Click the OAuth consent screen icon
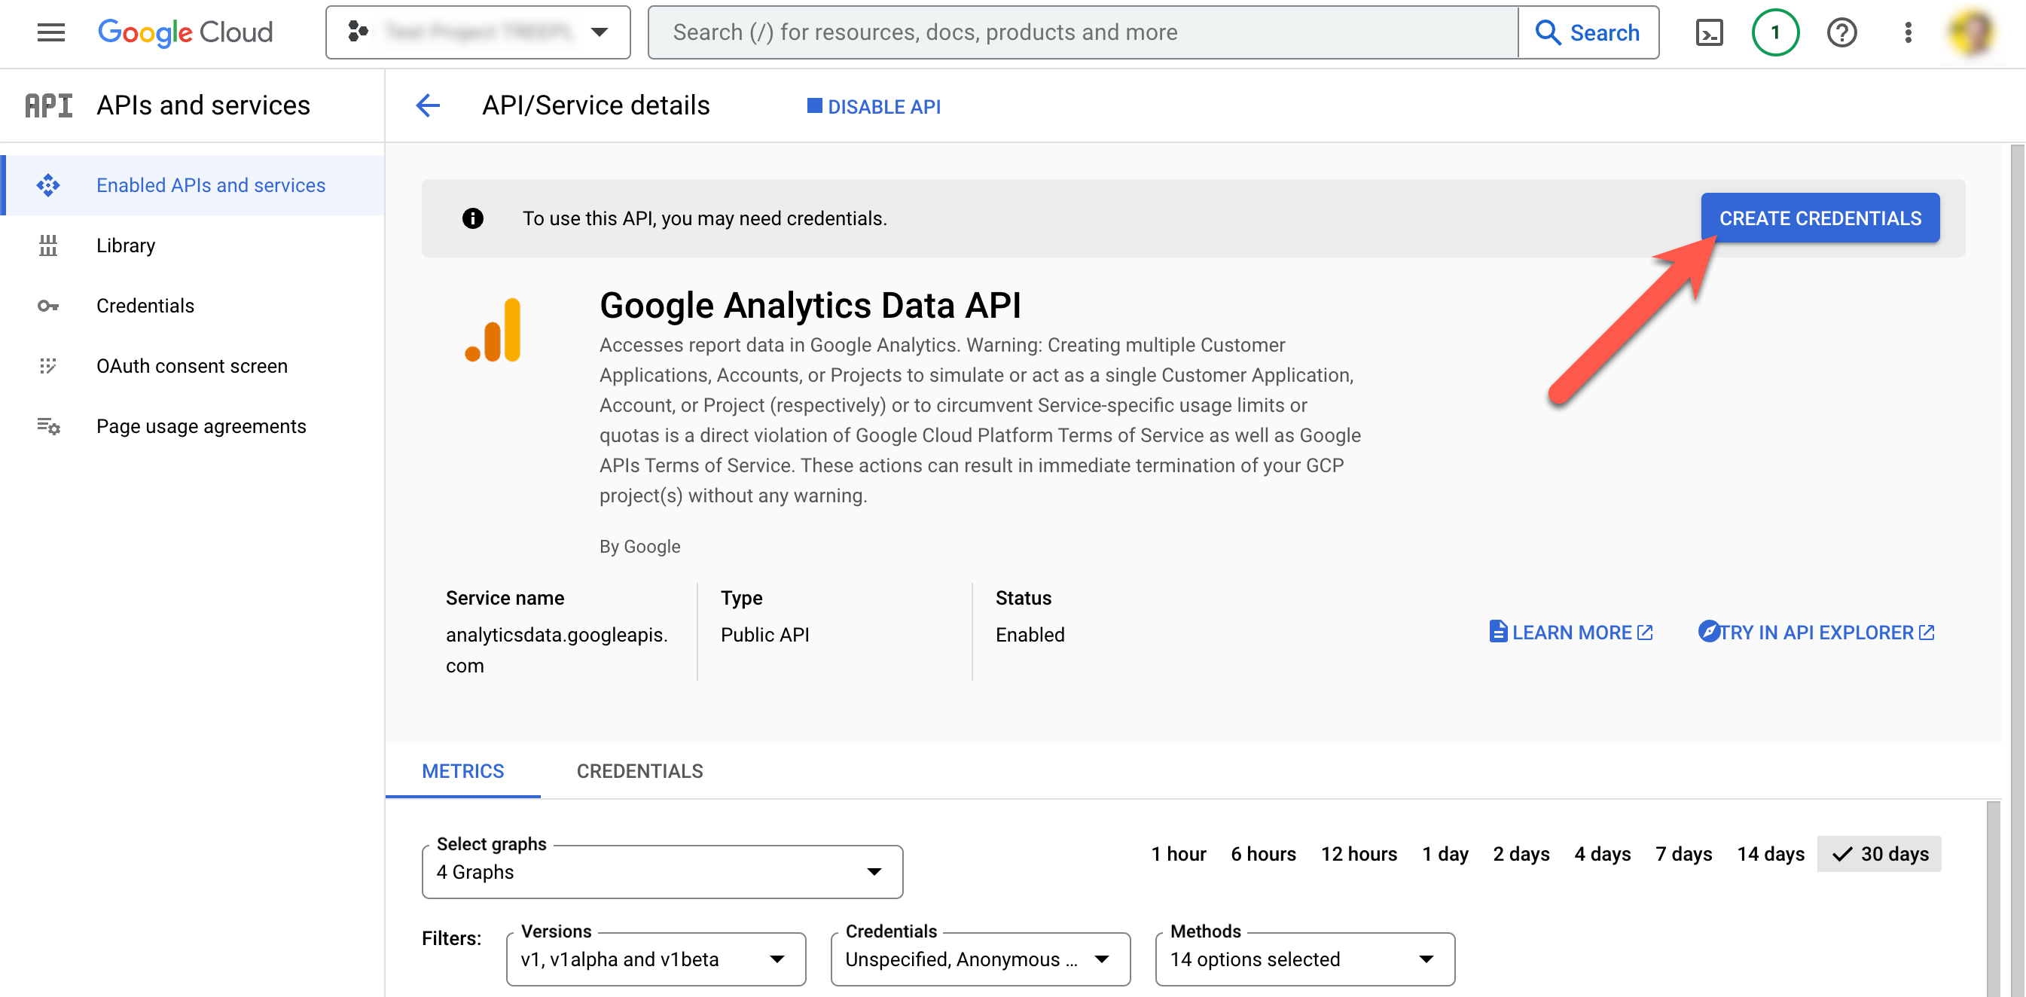This screenshot has height=997, width=2026. [48, 366]
